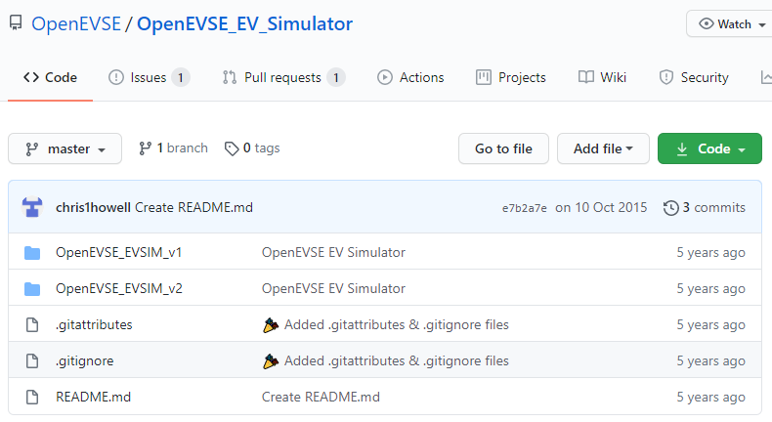Open the .gitignore file
This screenshot has height=422, width=772.
click(85, 360)
